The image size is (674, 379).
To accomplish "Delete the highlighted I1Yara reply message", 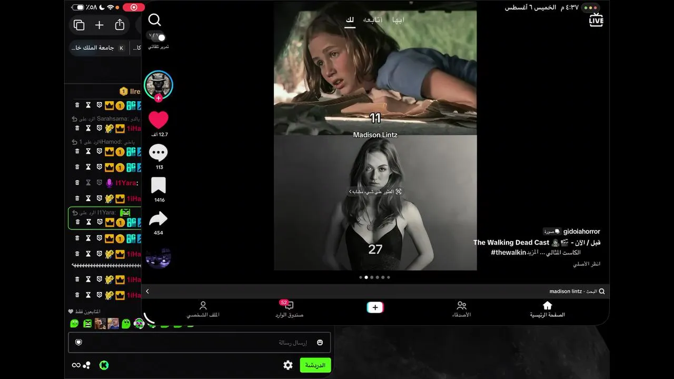I will click(77, 222).
